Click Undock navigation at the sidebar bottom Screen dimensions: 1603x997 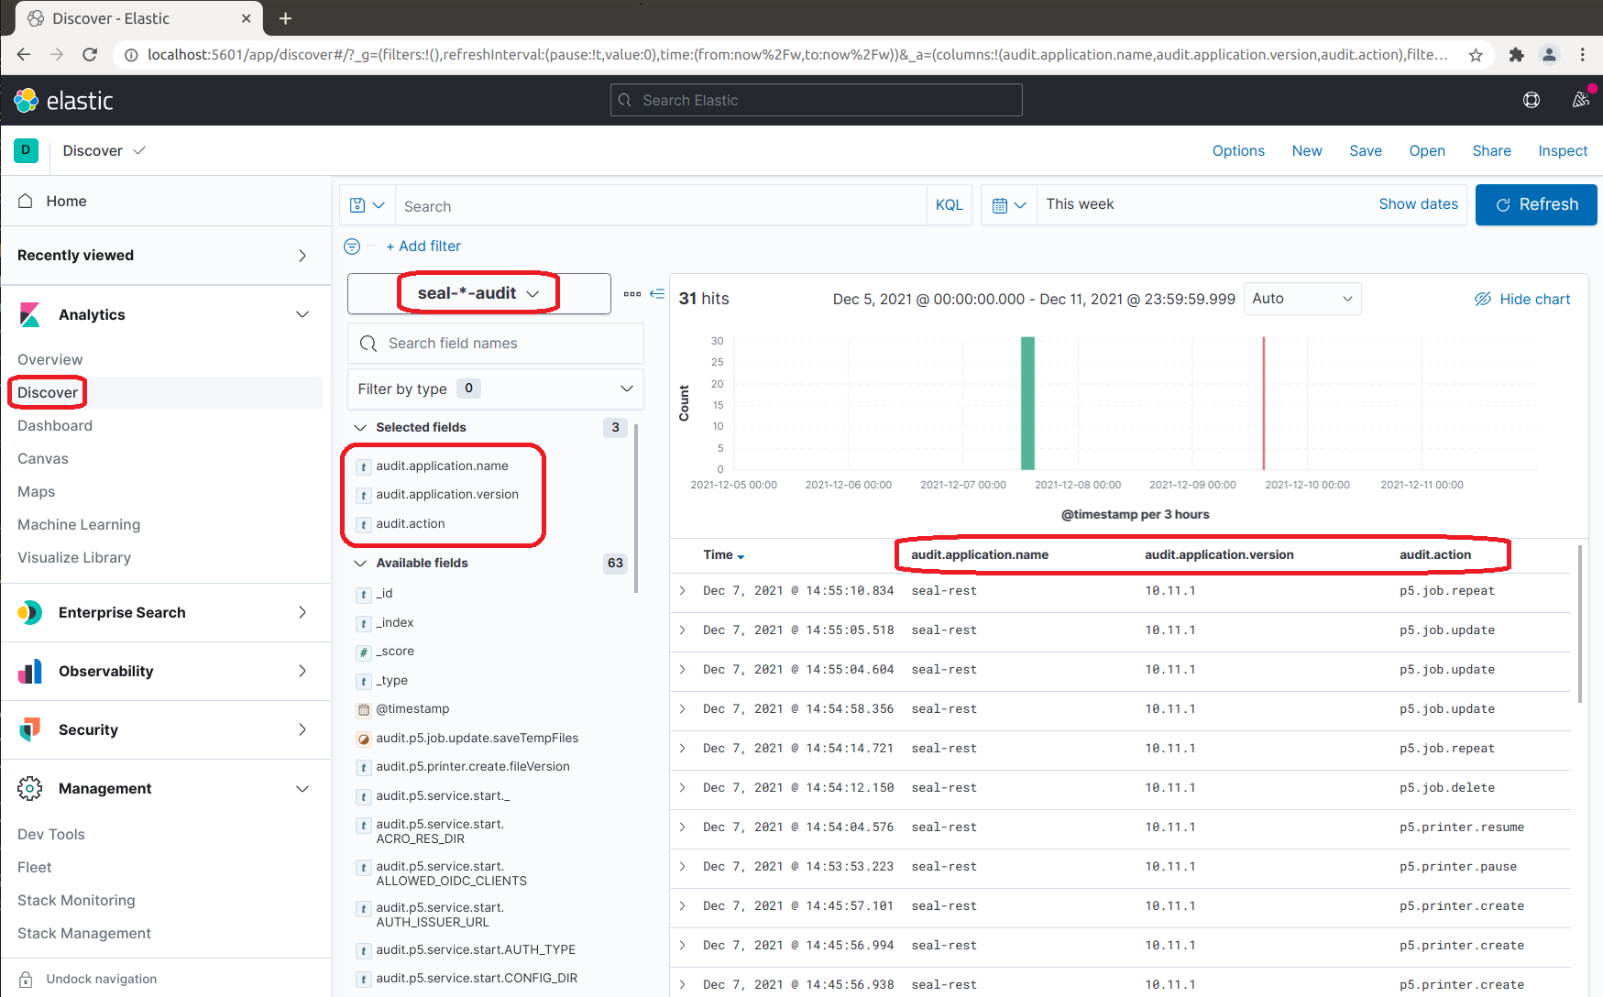(101, 979)
